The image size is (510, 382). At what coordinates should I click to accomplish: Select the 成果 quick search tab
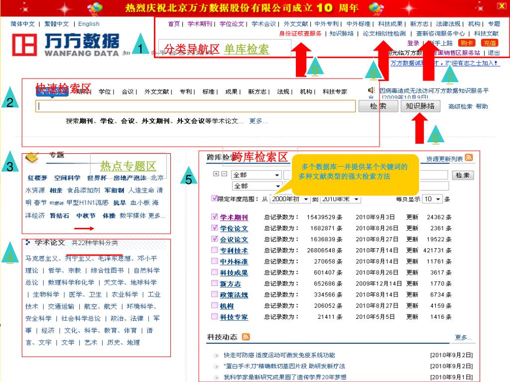click(231, 92)
